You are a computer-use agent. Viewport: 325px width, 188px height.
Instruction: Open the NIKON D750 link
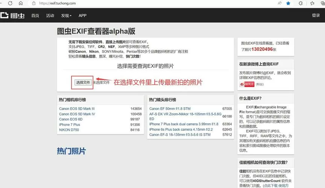[x=69, y=130]
